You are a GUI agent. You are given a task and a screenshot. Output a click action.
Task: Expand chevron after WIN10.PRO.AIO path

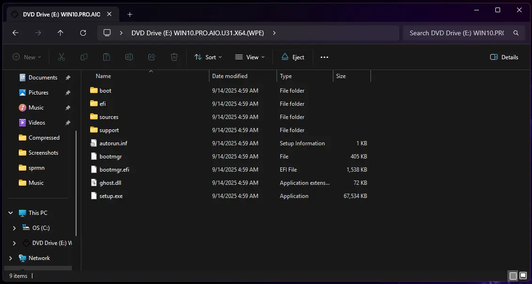pos(274,33)
